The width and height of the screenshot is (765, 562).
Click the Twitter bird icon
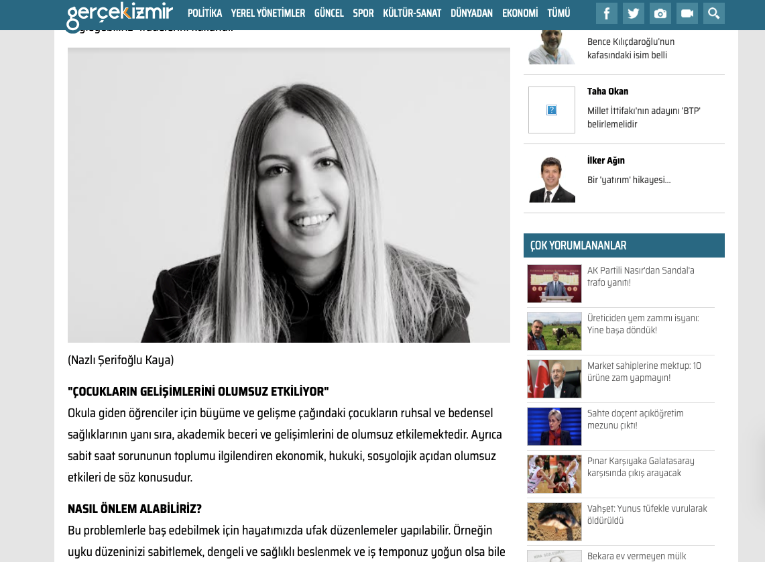(633, 13)
